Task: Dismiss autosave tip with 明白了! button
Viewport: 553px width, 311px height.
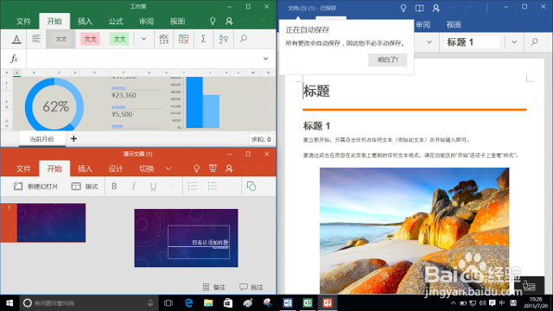Action: (388, 60)
